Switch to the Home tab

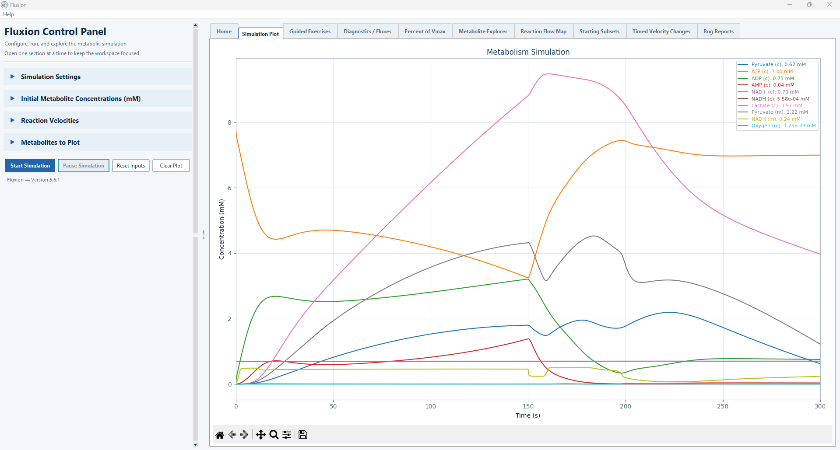point(224,31)
